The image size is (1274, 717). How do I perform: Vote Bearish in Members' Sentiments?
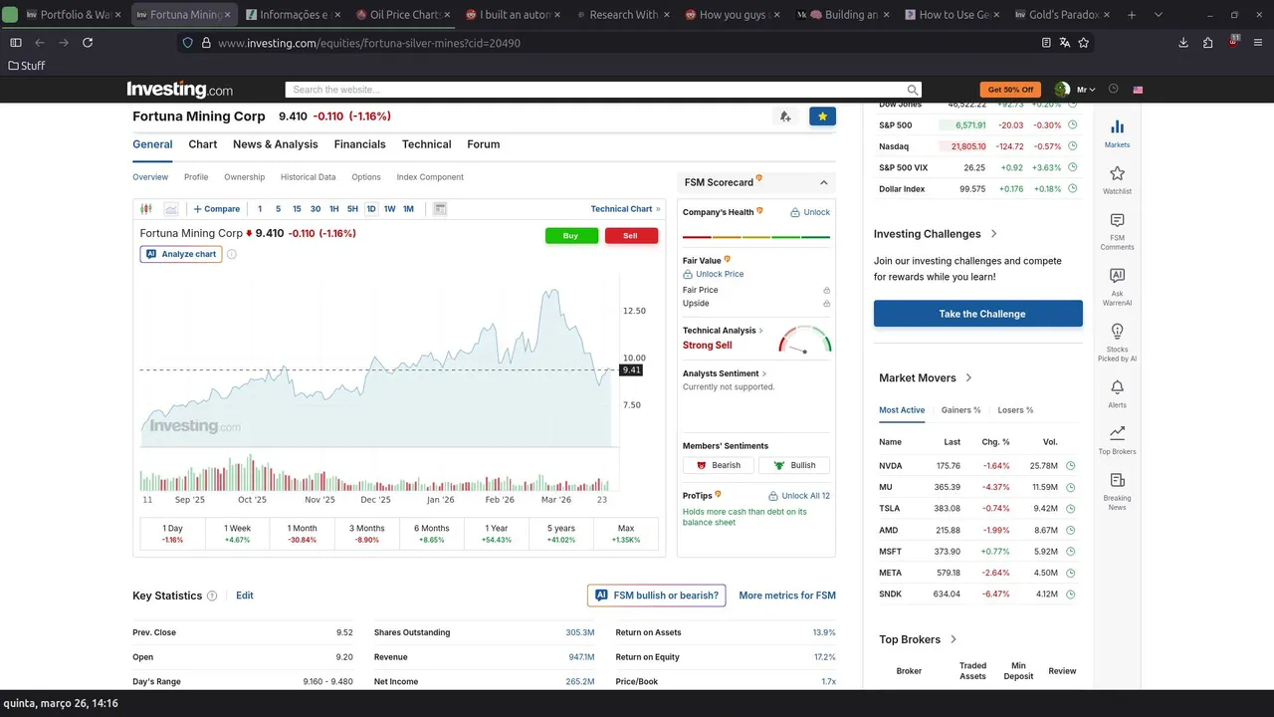click(x=718, y=465)
